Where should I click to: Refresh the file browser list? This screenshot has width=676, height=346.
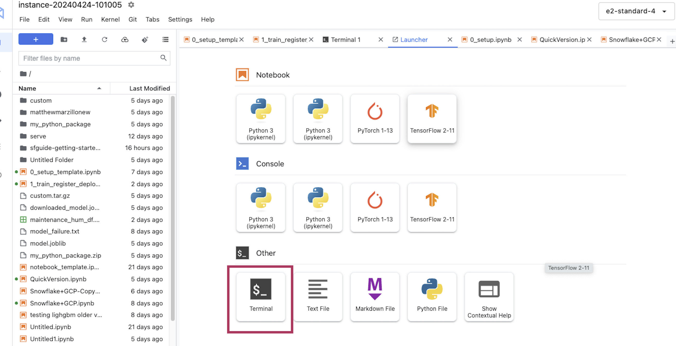pos(104,39)
